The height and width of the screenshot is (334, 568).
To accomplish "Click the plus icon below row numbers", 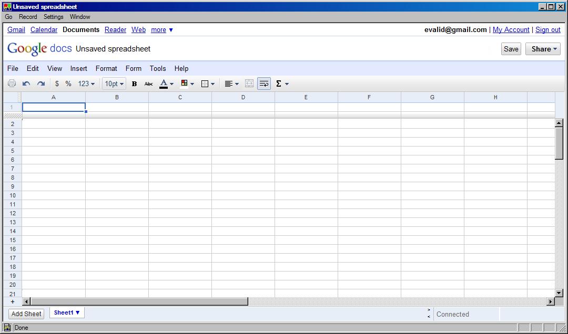I will (13, 301).
